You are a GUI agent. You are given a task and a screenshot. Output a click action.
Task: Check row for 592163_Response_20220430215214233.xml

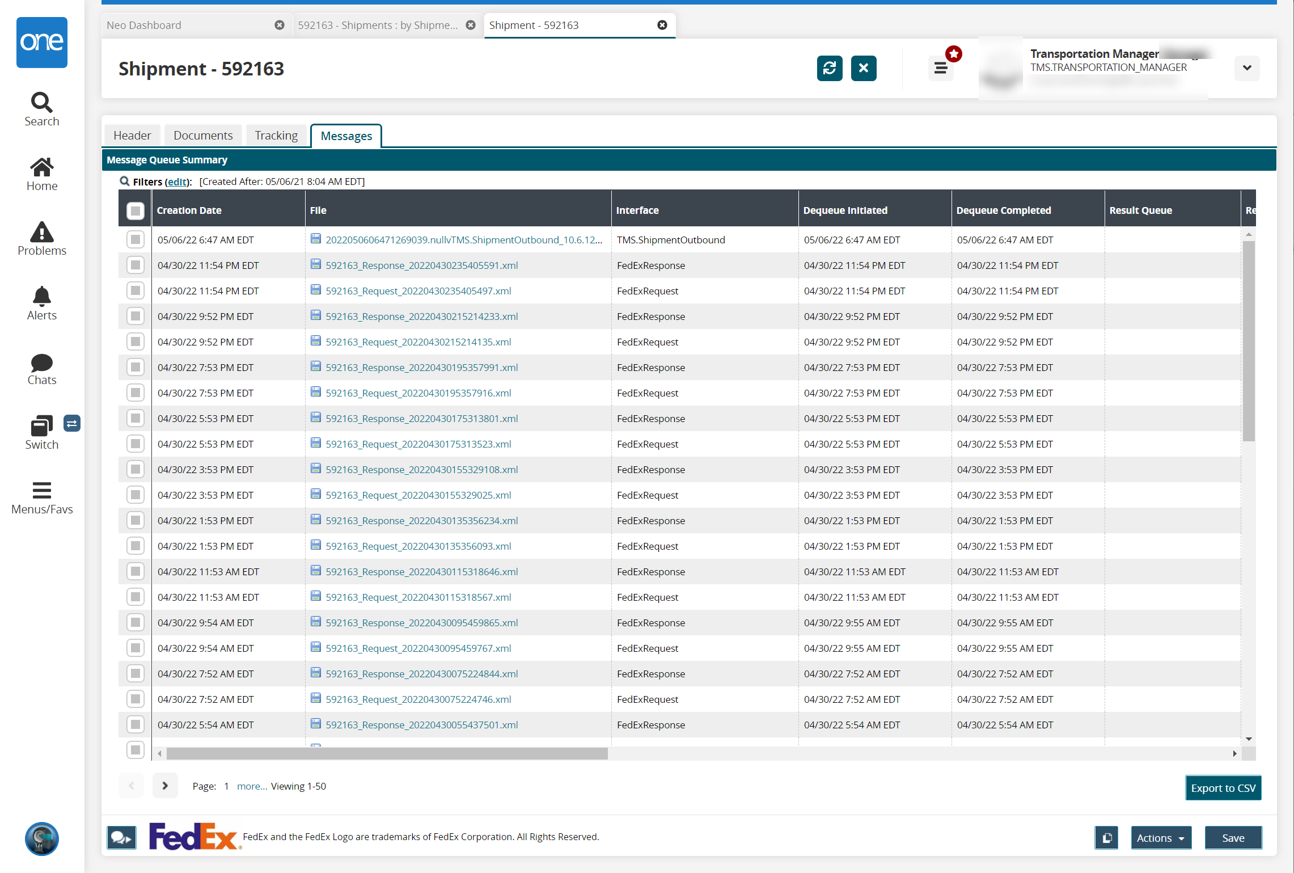click(135, 316)
